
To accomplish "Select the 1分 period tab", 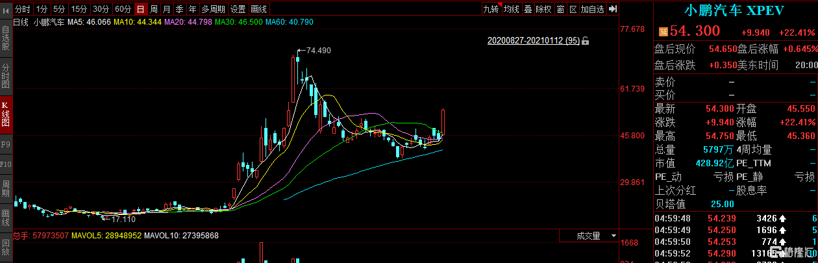I will point(42,9).
